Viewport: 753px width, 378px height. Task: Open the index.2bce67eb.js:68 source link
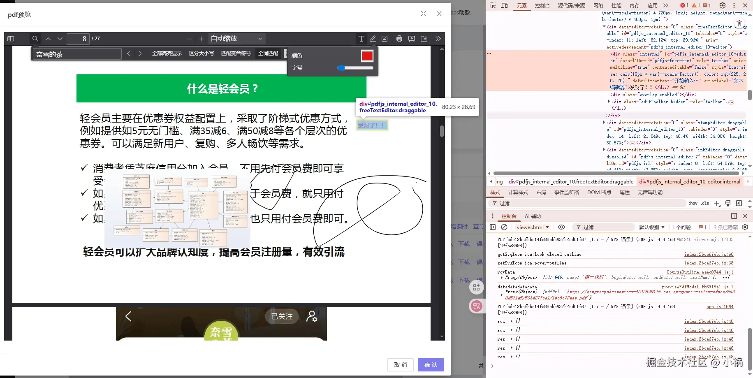click(x=708, y=254)
